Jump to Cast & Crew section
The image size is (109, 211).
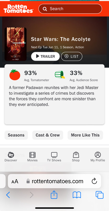(48, 135)
